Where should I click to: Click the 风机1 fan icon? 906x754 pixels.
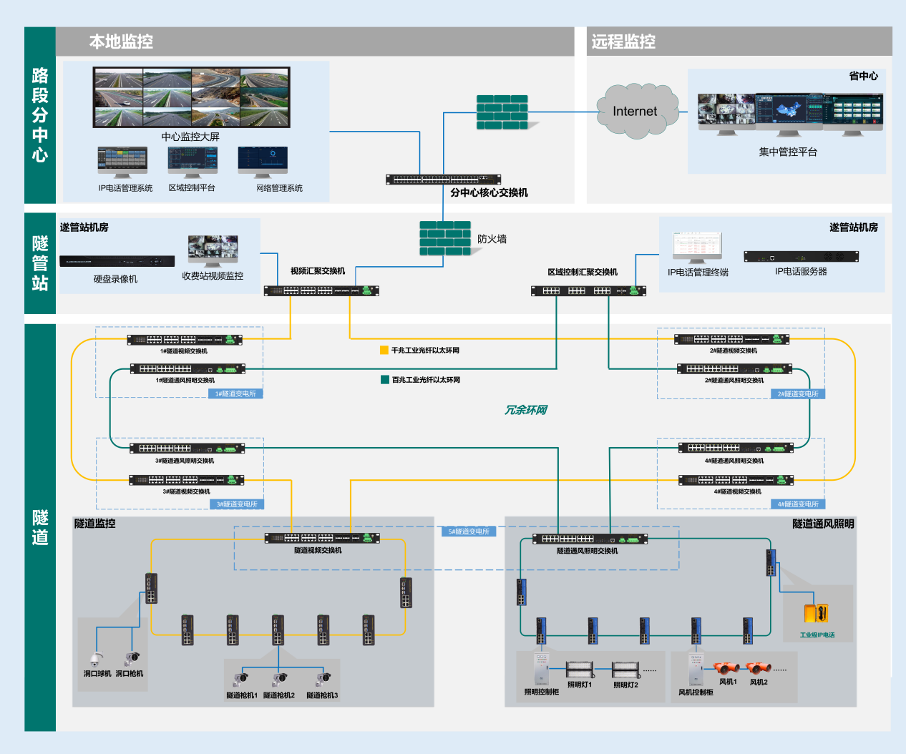[x=726, y=668]
